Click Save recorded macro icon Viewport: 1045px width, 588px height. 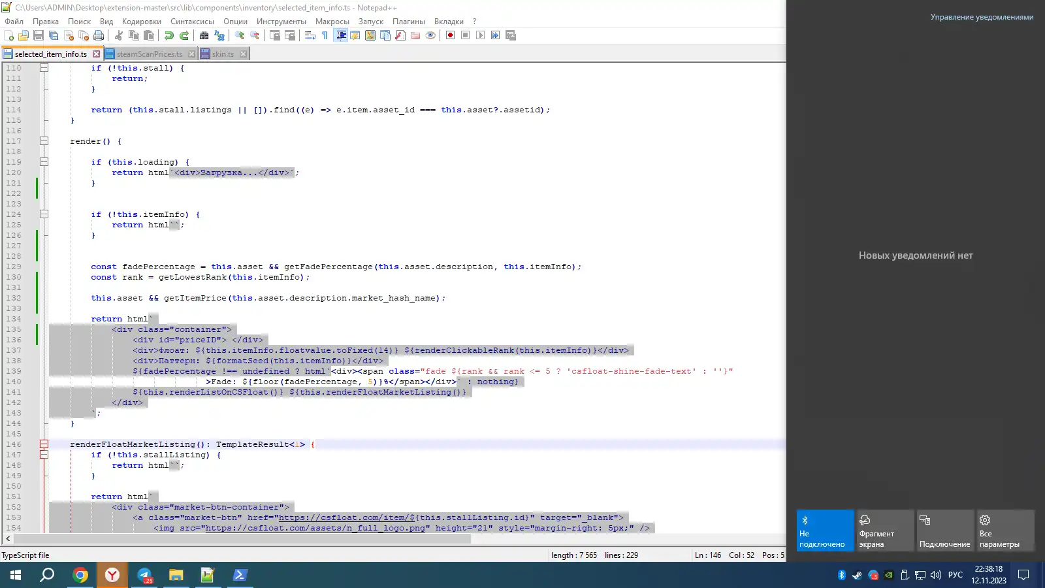511,35
